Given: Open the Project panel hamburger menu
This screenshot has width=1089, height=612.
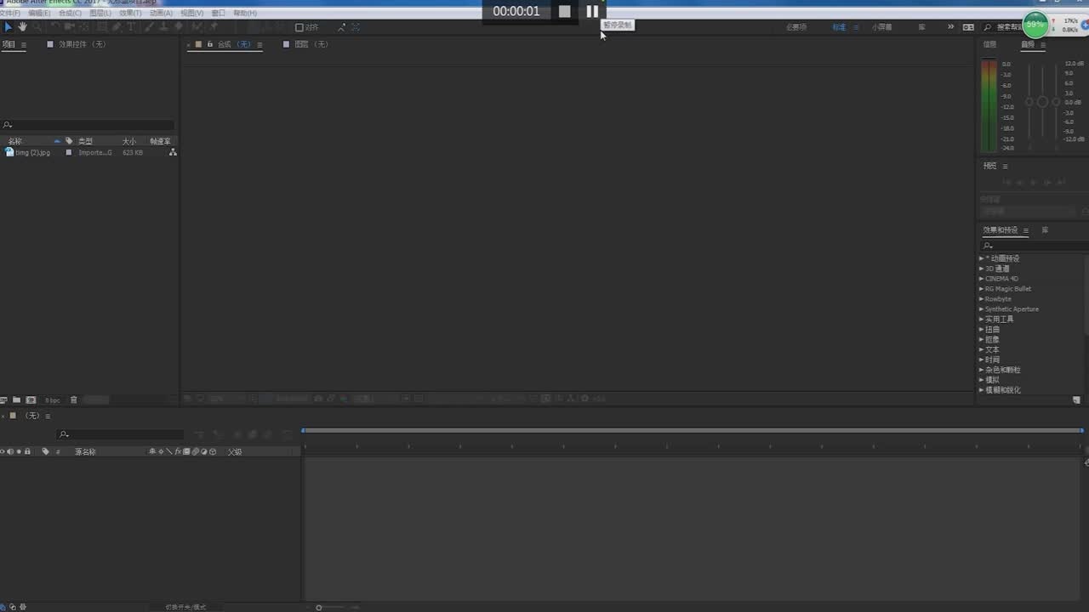Looking at the screenshot, I should tap(23, 44).
